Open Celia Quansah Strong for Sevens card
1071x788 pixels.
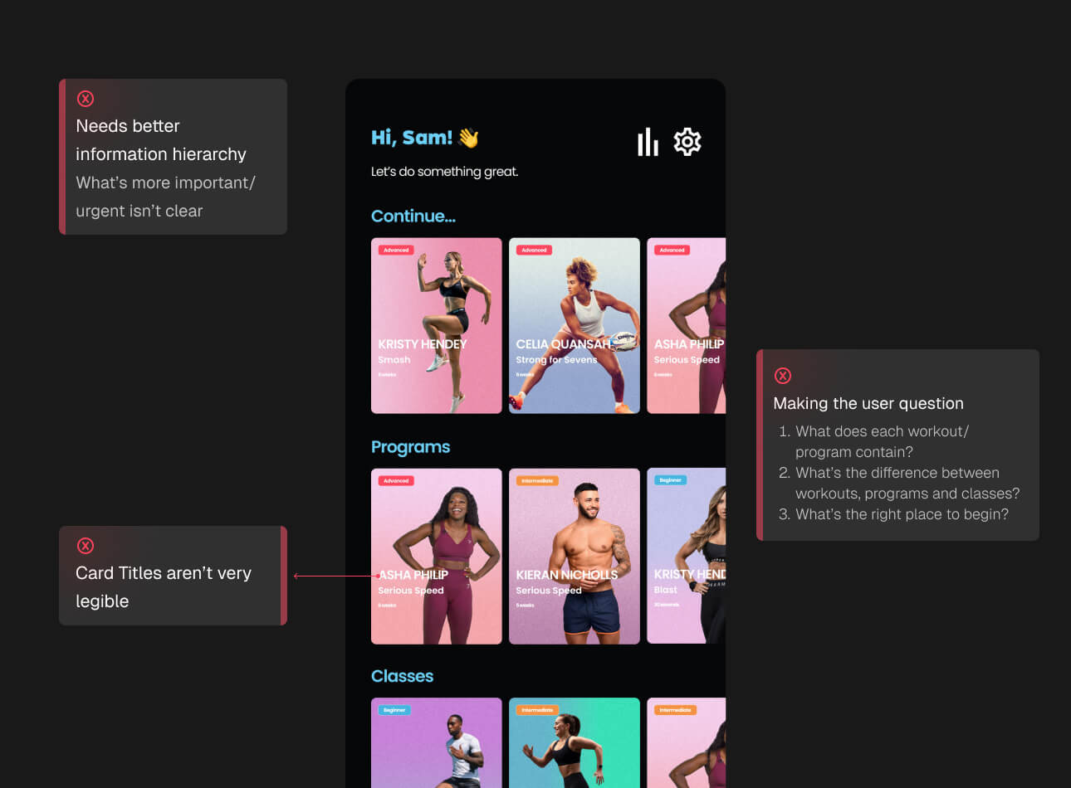tap(575, 325)
